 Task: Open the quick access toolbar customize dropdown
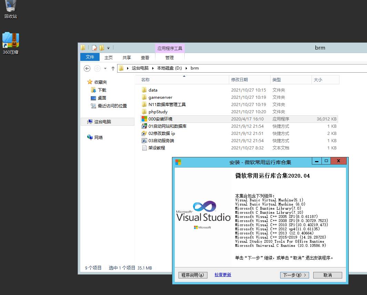pyautogui.click(x=108, y=48)
